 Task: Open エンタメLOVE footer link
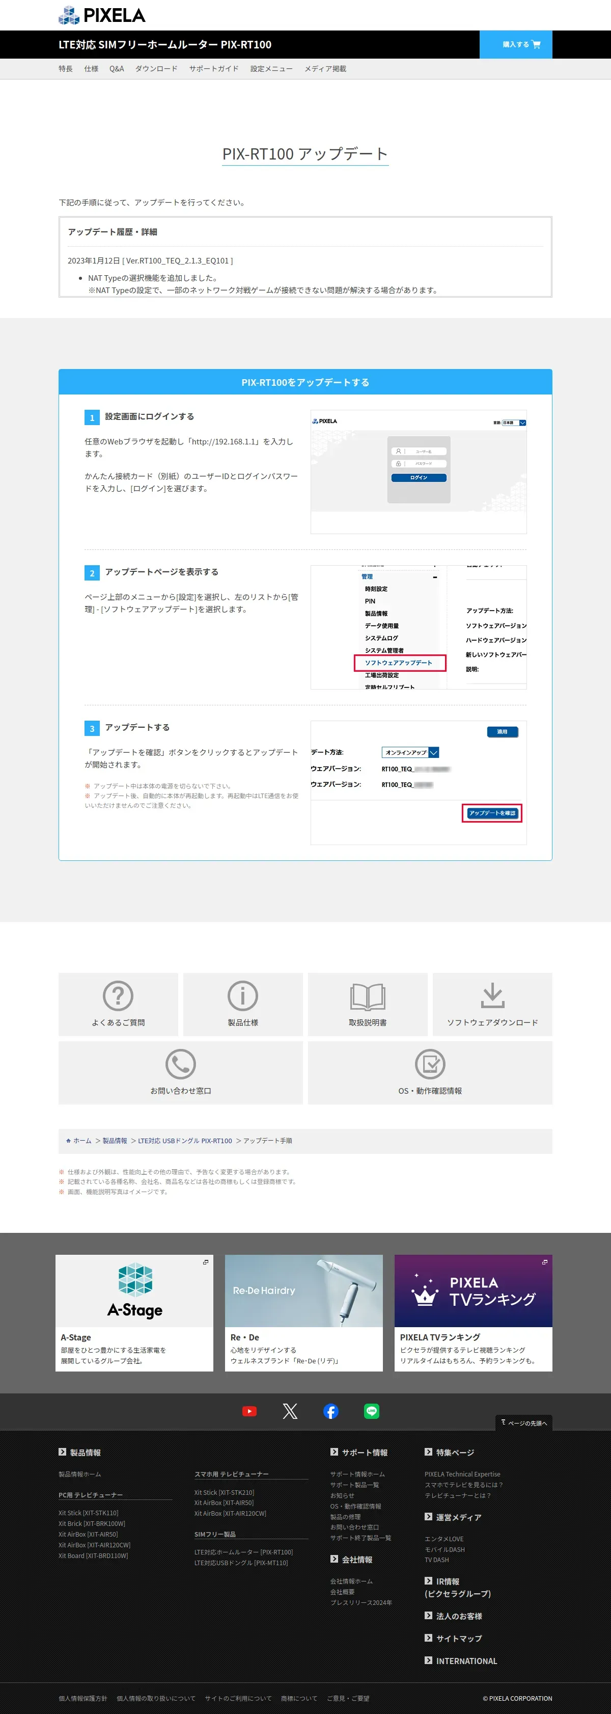pos(444,1539)
